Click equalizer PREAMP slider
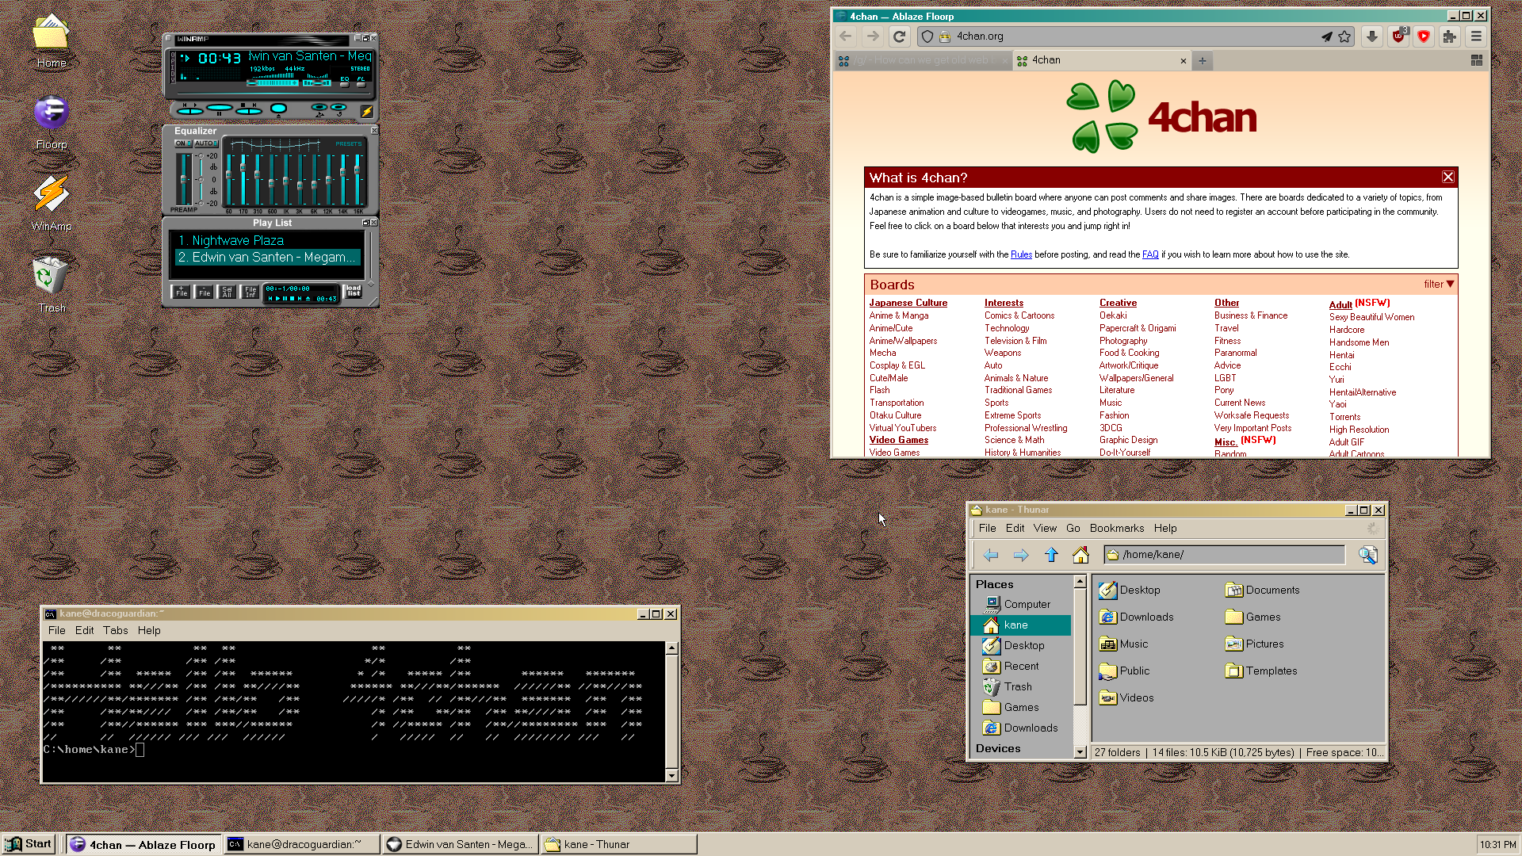Viewport: 1522px width, 856px height. [184, 180]
